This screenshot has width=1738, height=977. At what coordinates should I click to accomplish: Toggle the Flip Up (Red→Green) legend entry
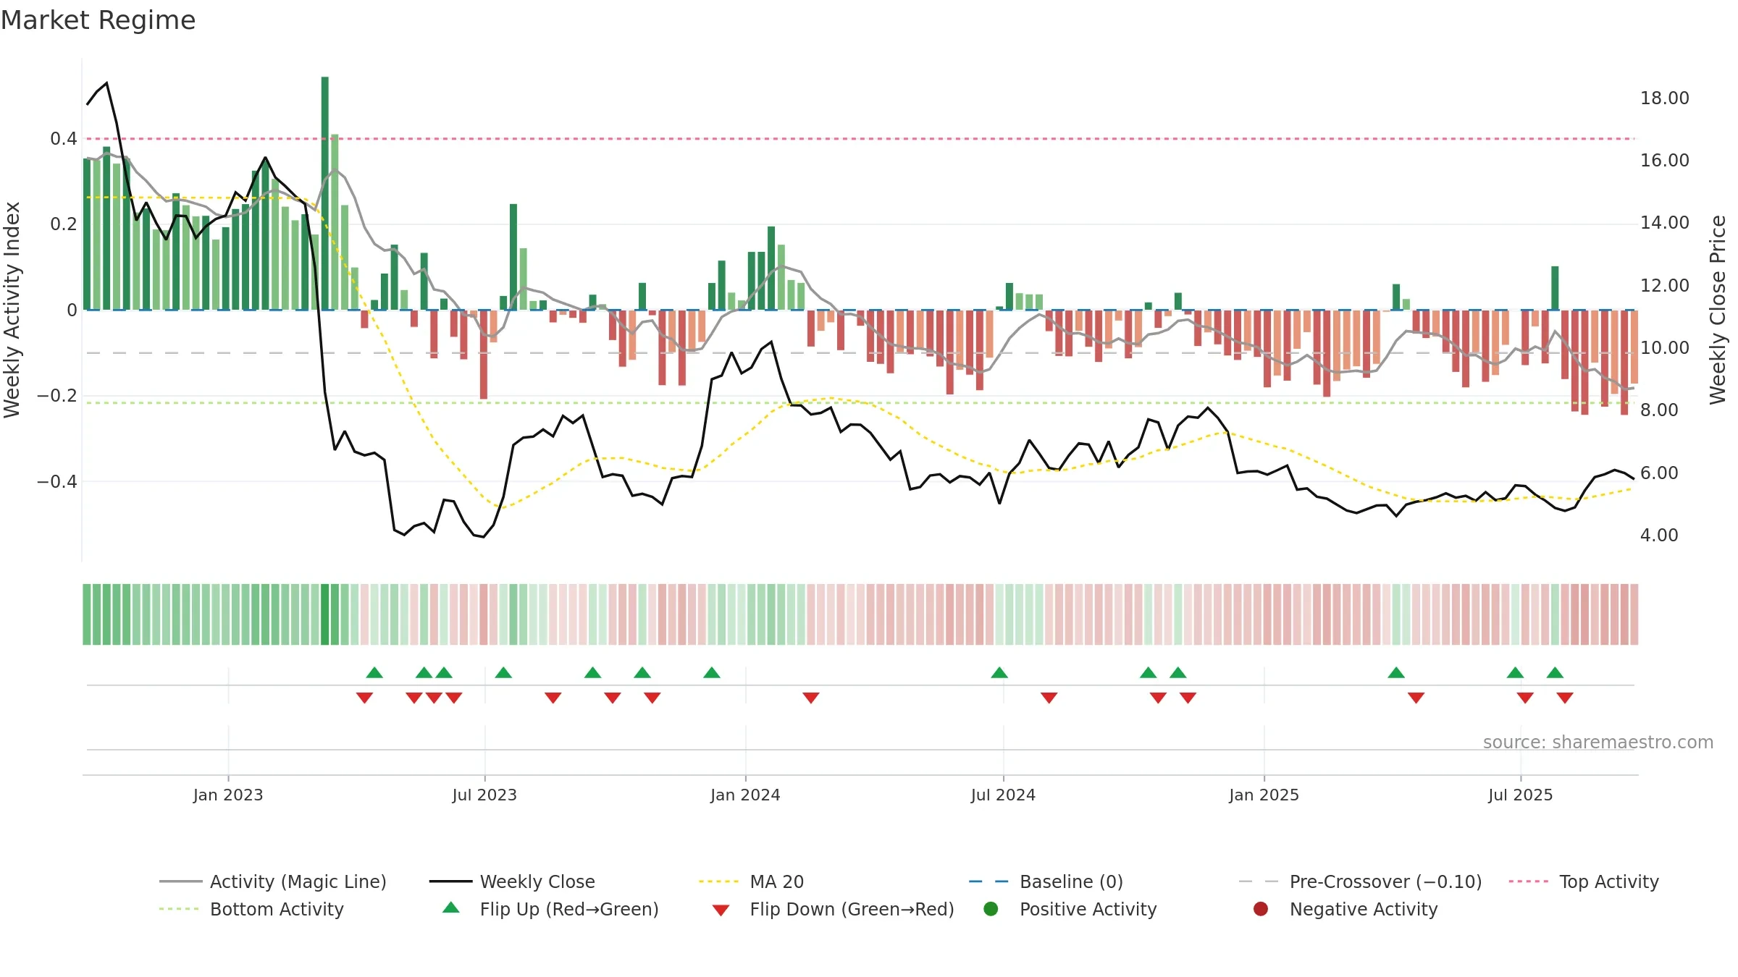[550, 909]
